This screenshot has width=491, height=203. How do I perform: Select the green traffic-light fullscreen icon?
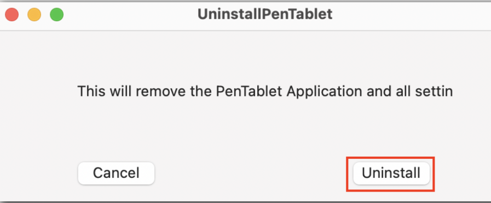pos(57,15)
